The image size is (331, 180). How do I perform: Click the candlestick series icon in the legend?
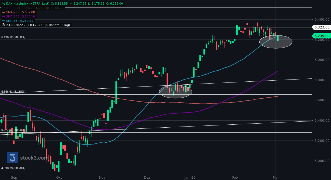point(2,4)
